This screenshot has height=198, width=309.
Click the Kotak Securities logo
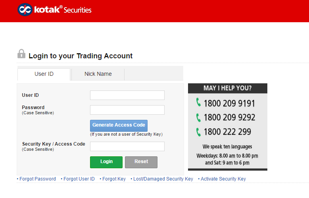(x=55, y=10)
